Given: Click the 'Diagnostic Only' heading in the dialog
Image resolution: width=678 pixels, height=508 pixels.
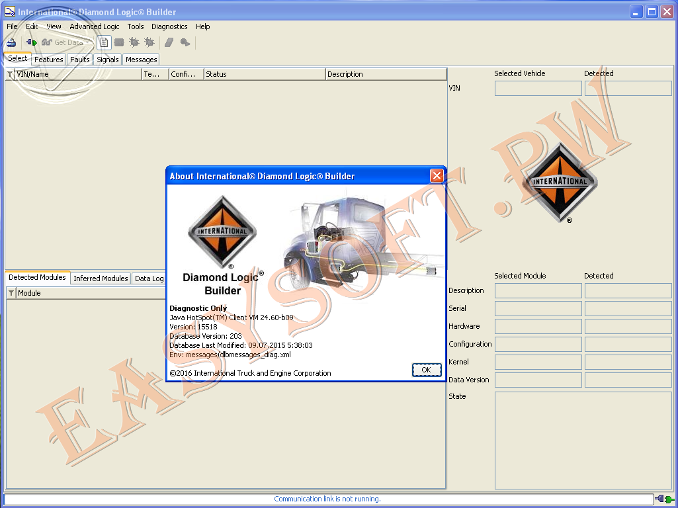Looking at the screenshot, I should (198, 308).
